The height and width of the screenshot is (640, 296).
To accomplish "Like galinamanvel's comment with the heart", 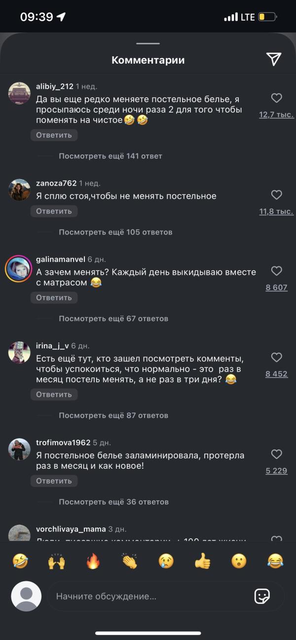I will [x=277, y=271].
